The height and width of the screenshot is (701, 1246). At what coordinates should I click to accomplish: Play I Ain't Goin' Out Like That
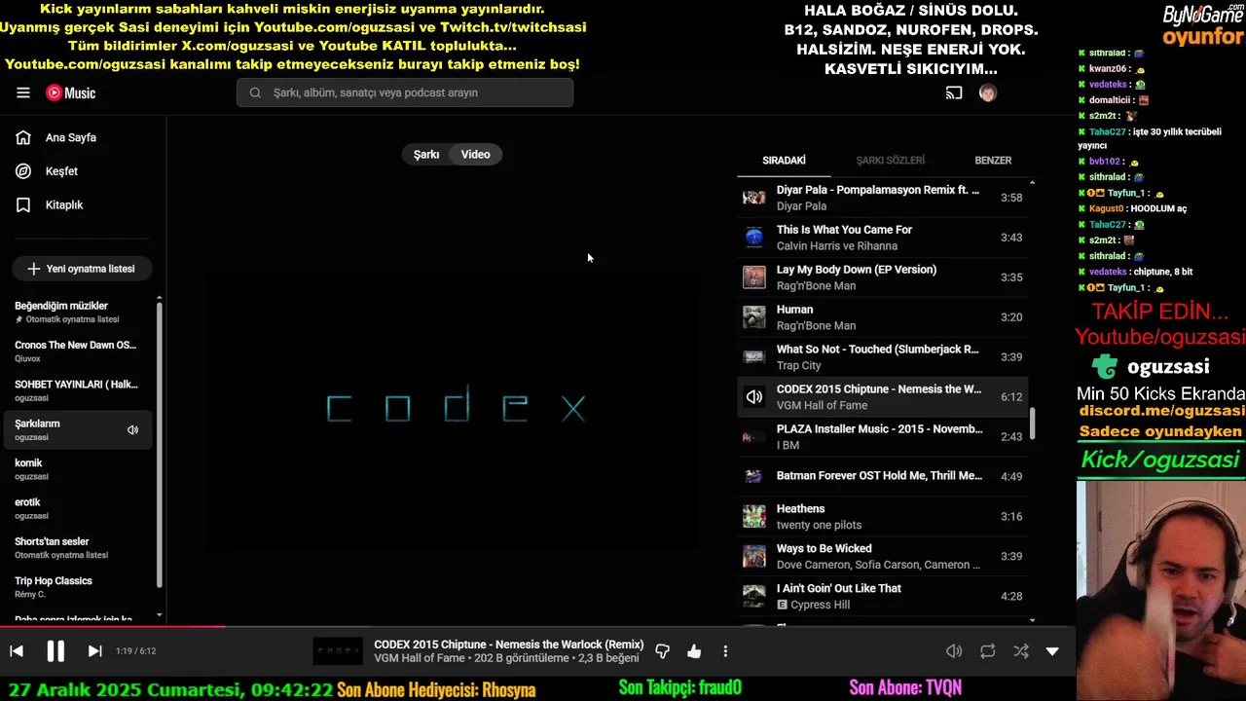click(882, 597)
